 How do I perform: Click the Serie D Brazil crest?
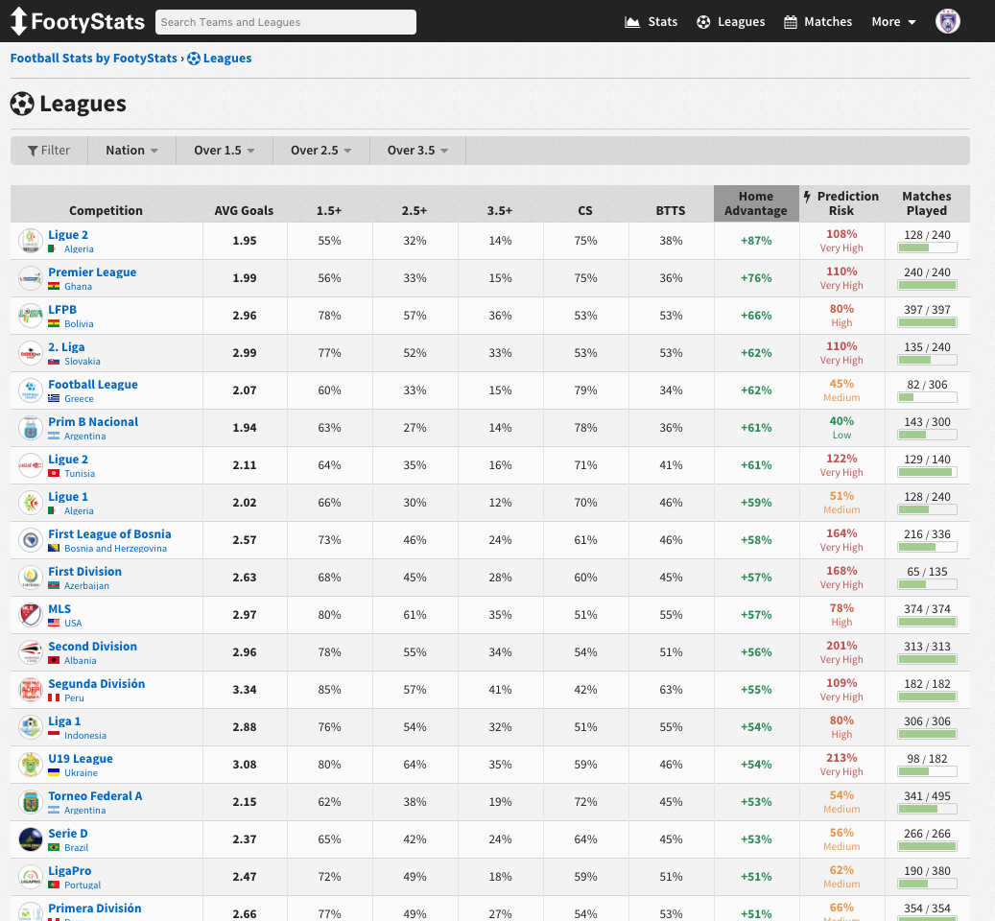(30, 838)
